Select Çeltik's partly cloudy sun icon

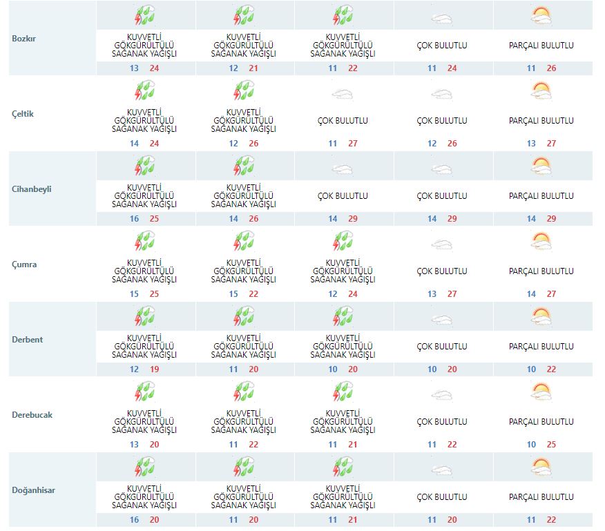tap(541, 90)
